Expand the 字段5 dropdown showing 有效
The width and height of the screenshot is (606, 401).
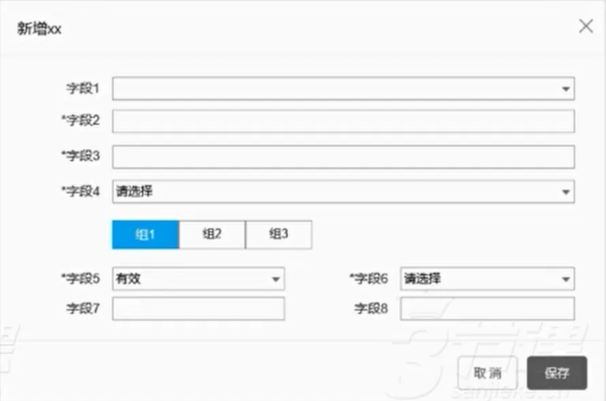click(x=198, y=279)
